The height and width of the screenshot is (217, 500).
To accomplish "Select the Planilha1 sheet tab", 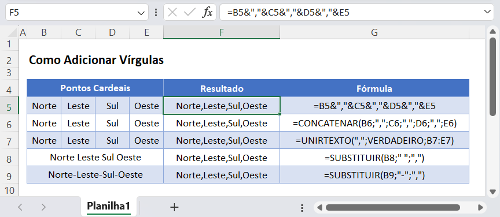I will click(x=109, y=207).
